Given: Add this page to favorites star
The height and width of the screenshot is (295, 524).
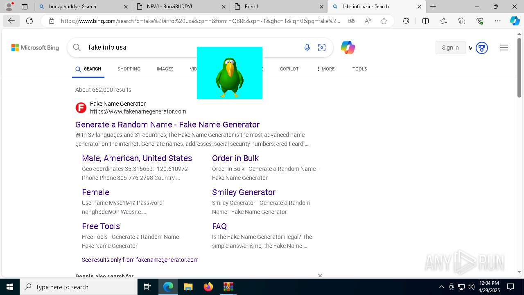Looking at the screenshot, I should (384, 21).
